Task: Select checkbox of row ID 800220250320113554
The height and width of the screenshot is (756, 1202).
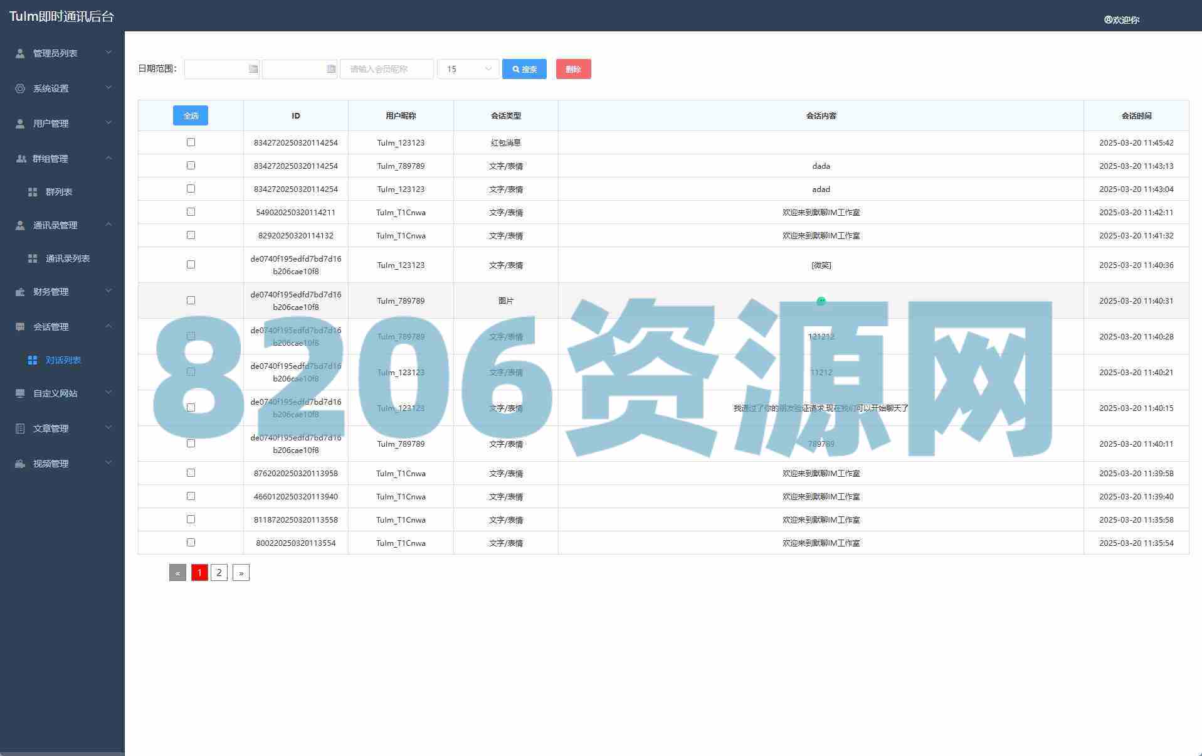Action: [191, 543]
